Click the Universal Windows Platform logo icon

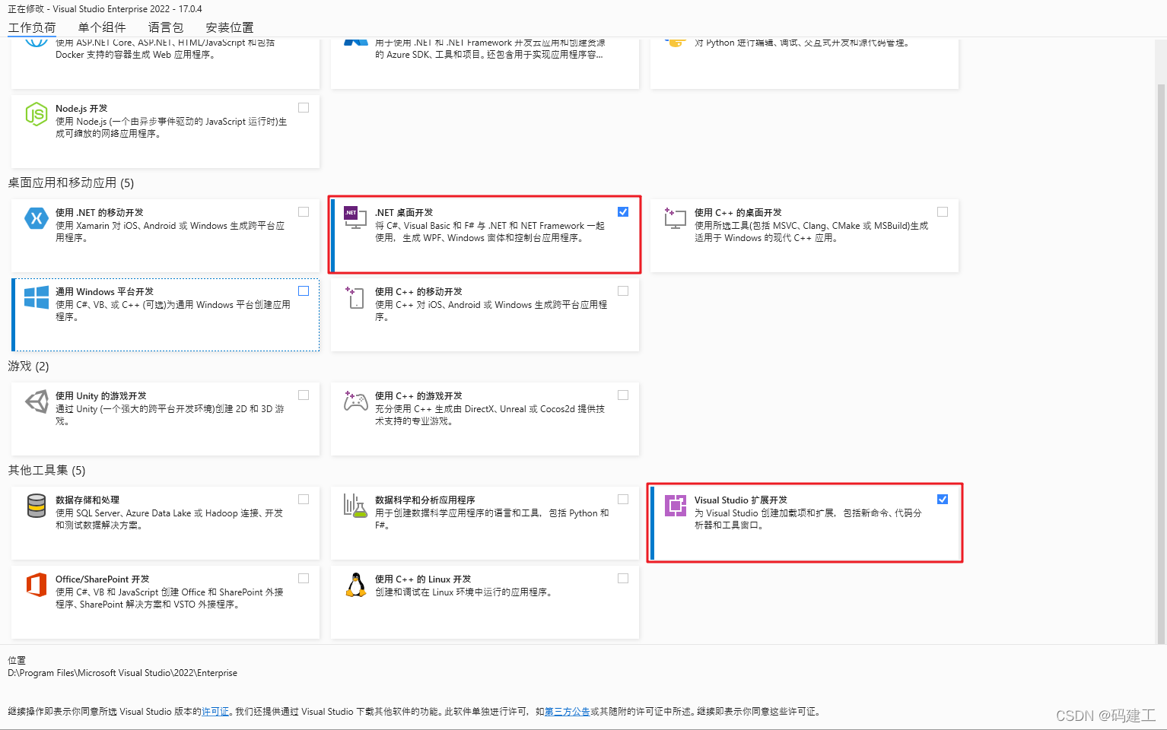(x=37, y=297)
